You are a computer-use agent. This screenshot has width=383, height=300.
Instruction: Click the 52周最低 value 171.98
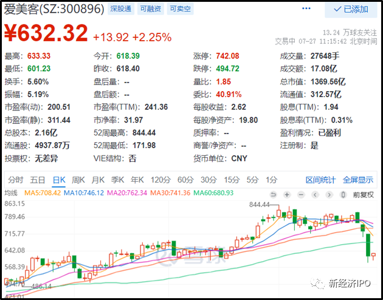point(144,145)
